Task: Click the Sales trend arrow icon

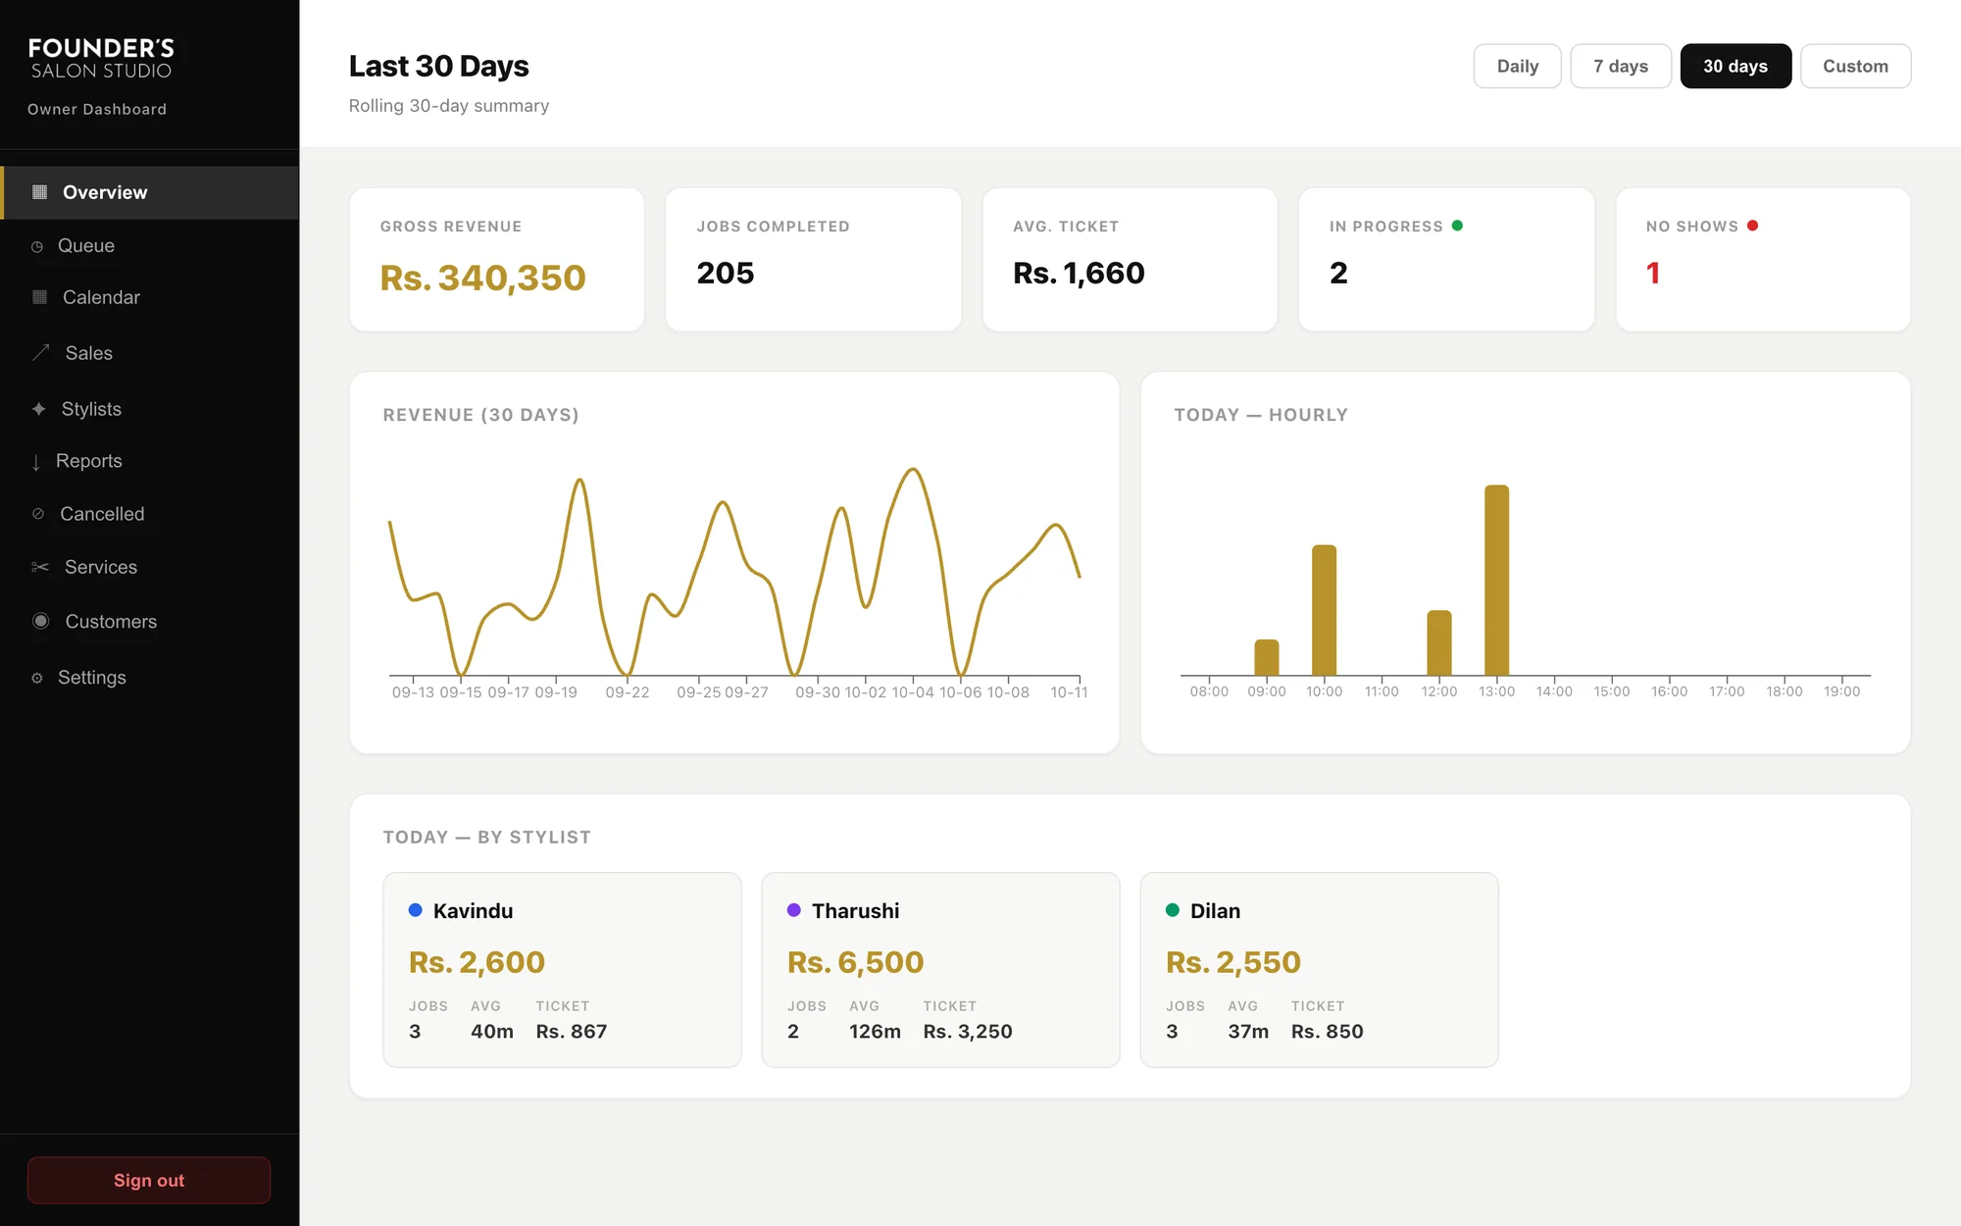Action: coord(40,353)
